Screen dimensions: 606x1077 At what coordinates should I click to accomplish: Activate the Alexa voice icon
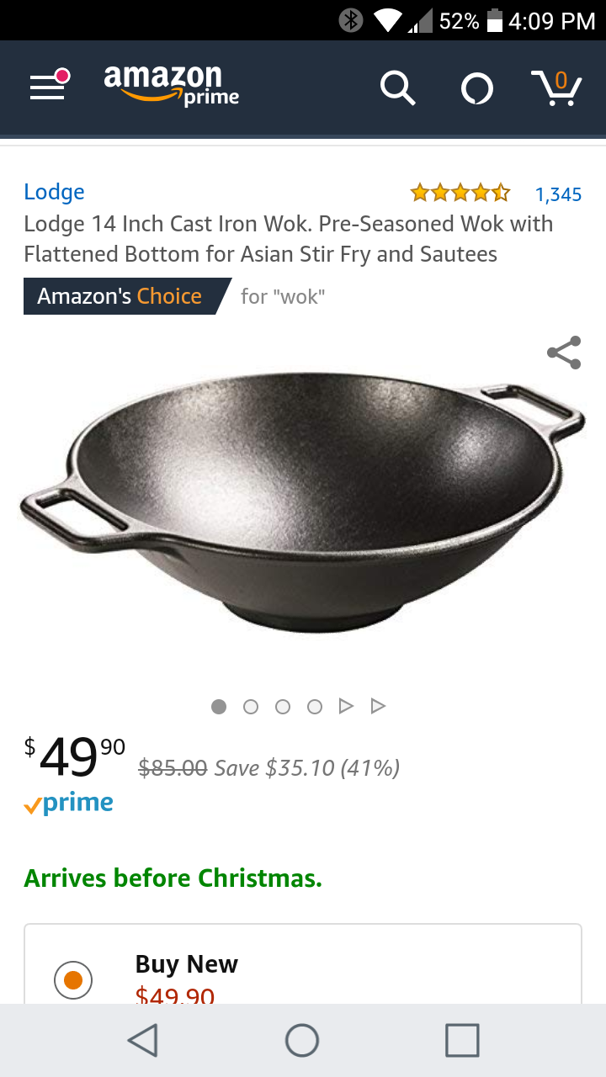[x=477, y=88]
